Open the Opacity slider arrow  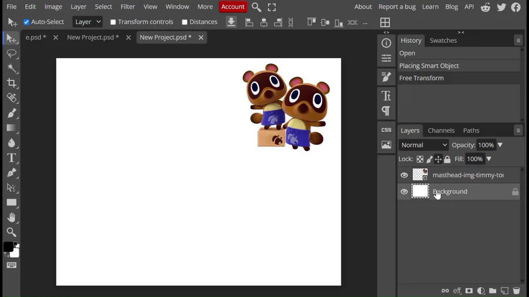click(500, 145)
